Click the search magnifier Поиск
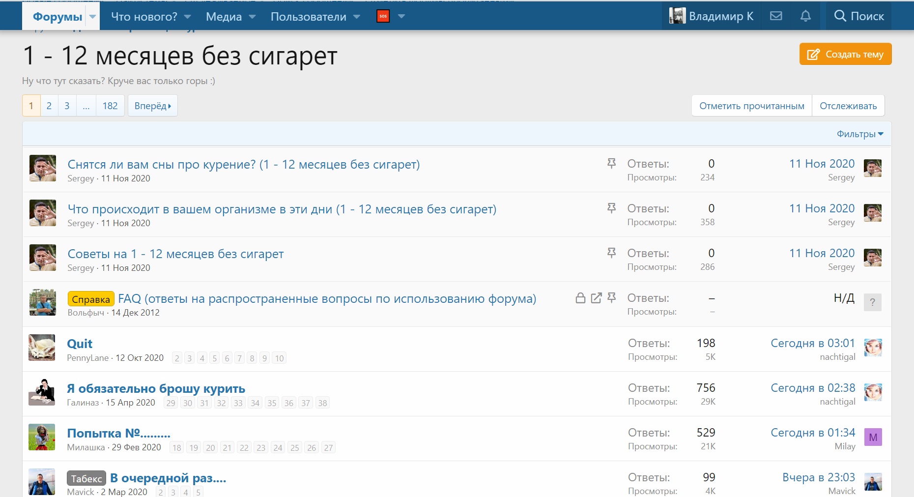Image resolution: width=914 pixels, height=497 pixels. [x=858, y=16]
